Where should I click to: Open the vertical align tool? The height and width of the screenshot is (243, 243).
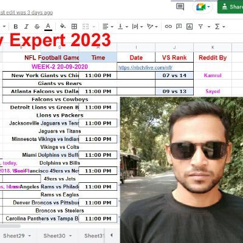click(120, 27)
